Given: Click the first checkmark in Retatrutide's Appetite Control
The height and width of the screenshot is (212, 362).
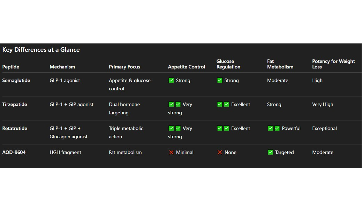Looking at the screenshot, I should coord(171,128).
